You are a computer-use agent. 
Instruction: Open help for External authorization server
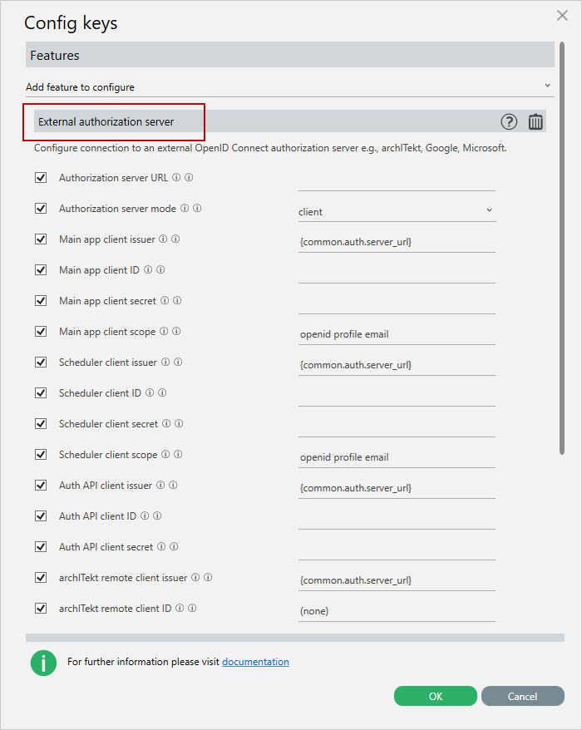coord(509,122)
